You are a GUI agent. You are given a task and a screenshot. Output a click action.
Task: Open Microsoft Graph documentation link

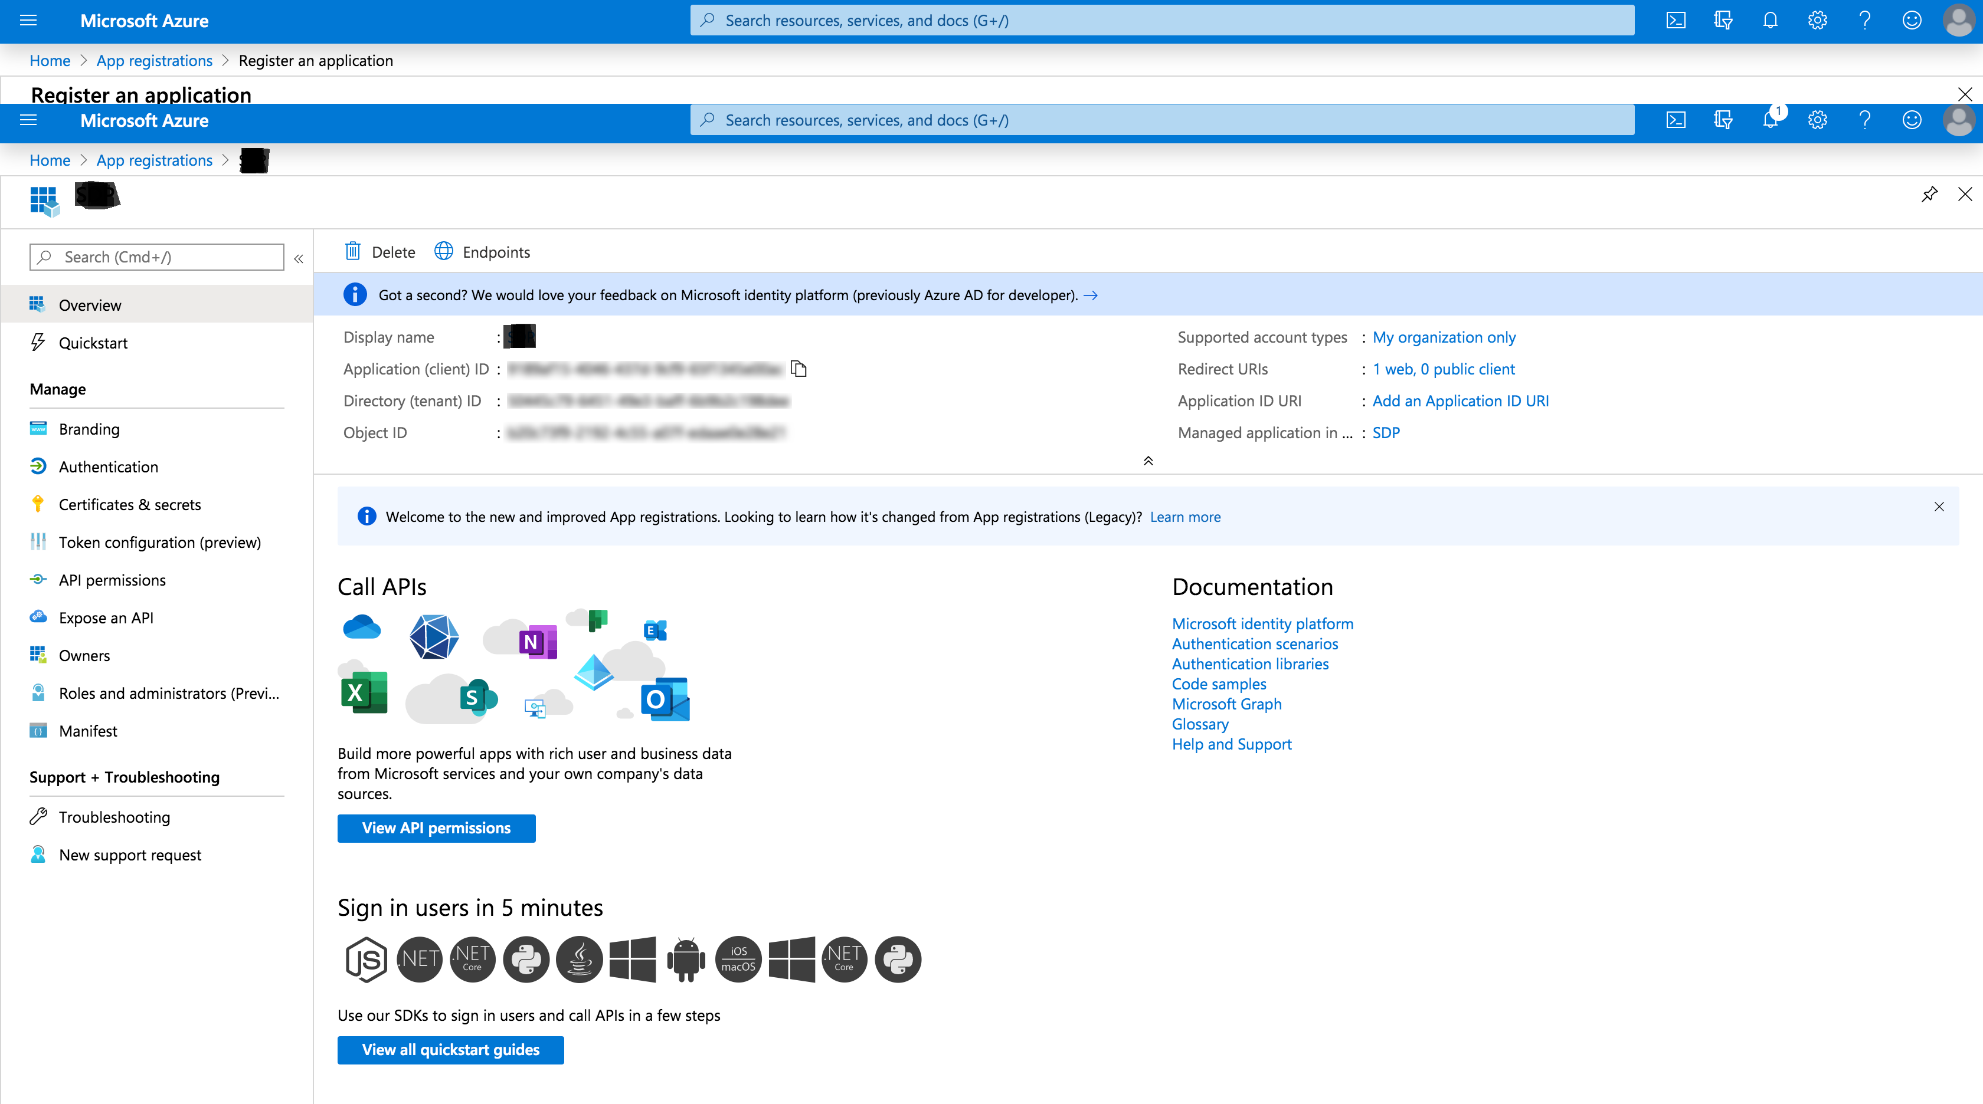[1226, 704]
